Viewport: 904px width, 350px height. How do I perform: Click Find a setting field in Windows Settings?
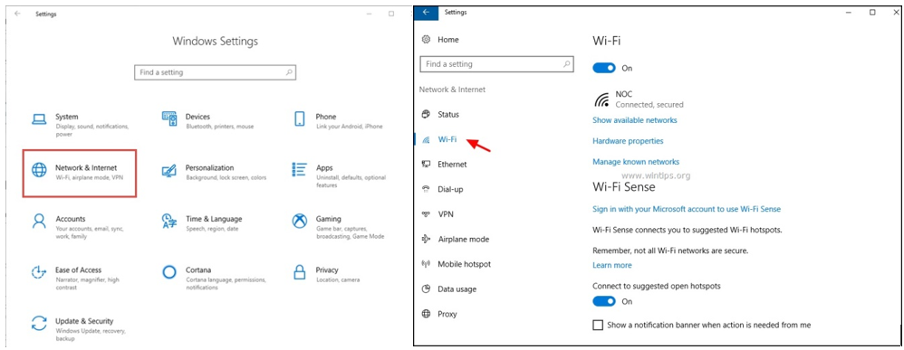(215, 72)
